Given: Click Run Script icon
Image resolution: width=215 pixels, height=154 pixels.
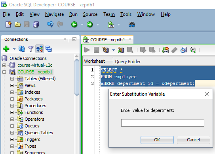Looking at the screenshot, I should click(96, 50).
